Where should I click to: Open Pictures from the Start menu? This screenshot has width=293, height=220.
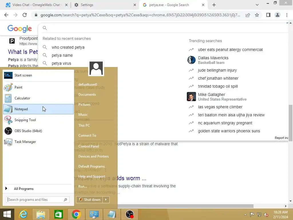pyautogui.click(x=84, y=104)
